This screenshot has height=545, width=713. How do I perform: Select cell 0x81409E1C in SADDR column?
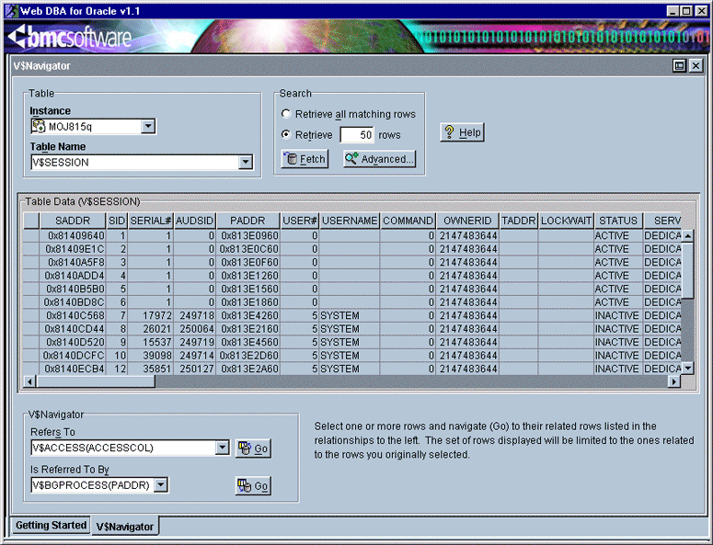[75, 249]
